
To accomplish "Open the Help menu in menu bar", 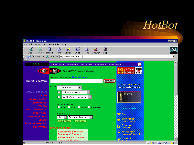I will coord(64,44).
